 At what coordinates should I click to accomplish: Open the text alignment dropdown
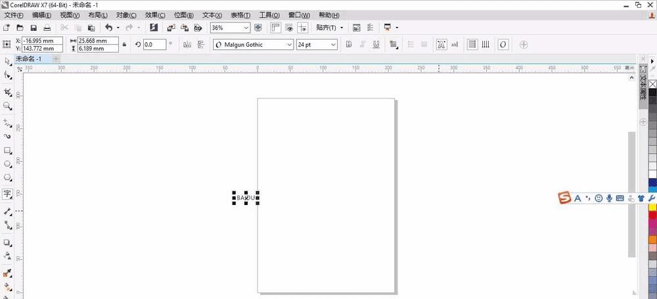394,45
